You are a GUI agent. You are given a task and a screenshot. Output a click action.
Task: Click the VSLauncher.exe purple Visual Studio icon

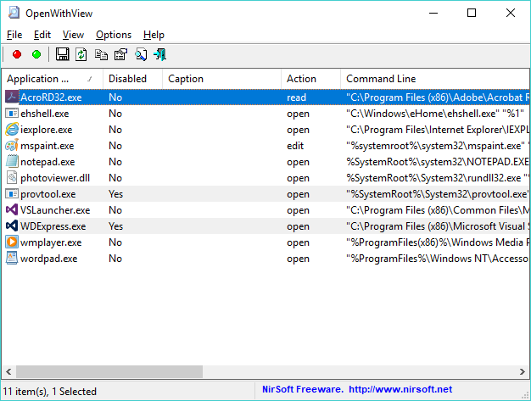tap(12, 209)
